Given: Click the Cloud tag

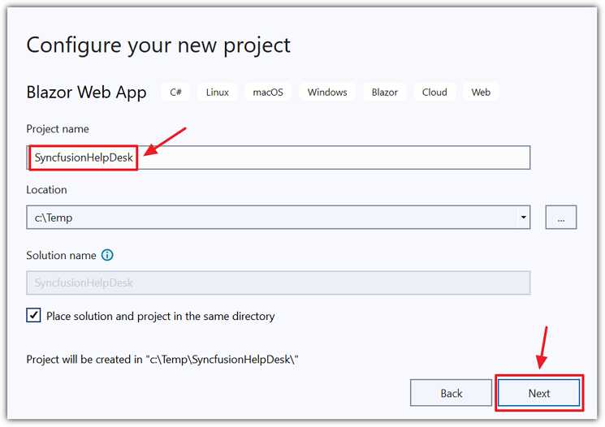Looking at the screenshot, I should [x=434, y=93].
